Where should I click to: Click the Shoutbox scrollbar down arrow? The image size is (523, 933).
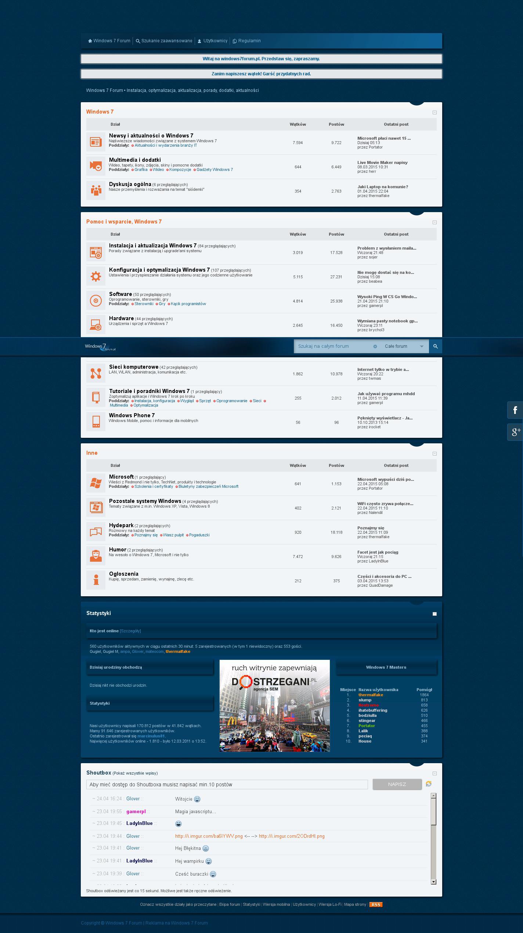[433, 882]
